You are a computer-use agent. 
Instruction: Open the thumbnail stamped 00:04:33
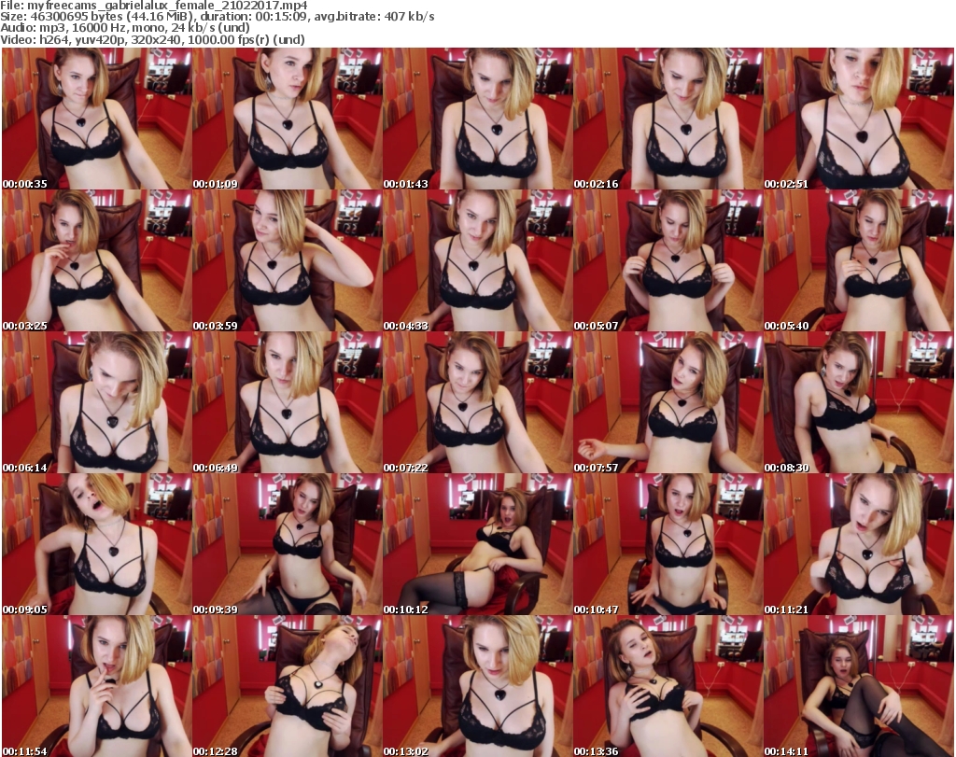(x=477, y=260)
